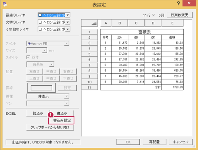Screen dimensions: 198x150
Task: Click the 符号 header cell
Action: coord(106,37)
